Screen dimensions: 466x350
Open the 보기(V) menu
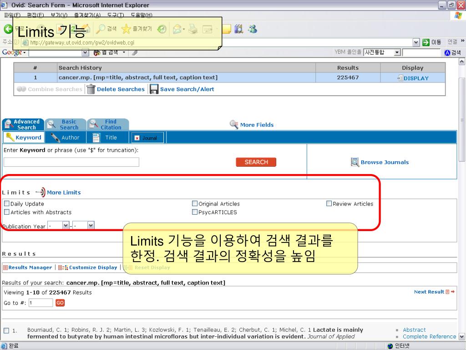59,15
